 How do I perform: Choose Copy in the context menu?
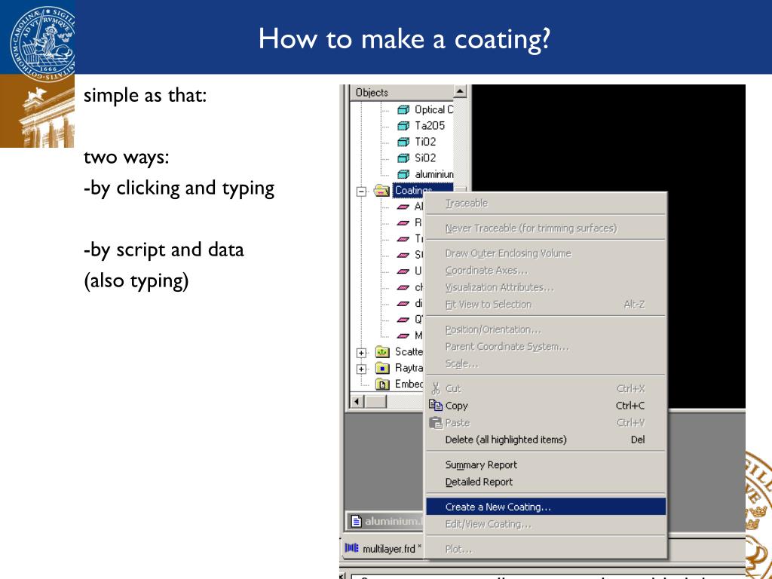pyautogui.click(x=546, y=406)
